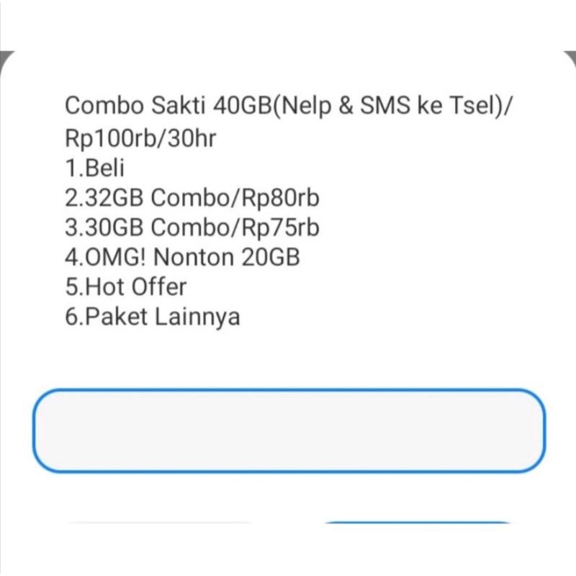Pick "4.OMG! Nonton 20GB" option
Image resolution: width=576 pixels, height=576 pixels.
[x=183, y=257]
